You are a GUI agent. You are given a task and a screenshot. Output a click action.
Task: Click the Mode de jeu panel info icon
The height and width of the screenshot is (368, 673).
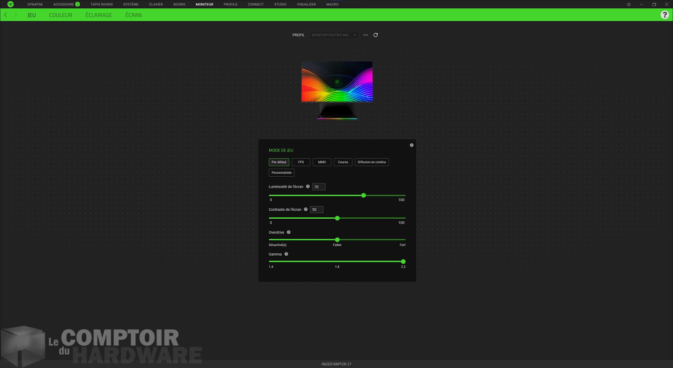point(411,145)
